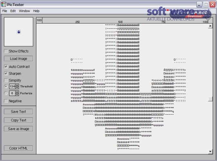Click the Save as Image button
This screenshot has height=161, width=217.
(x=18, y=129)
